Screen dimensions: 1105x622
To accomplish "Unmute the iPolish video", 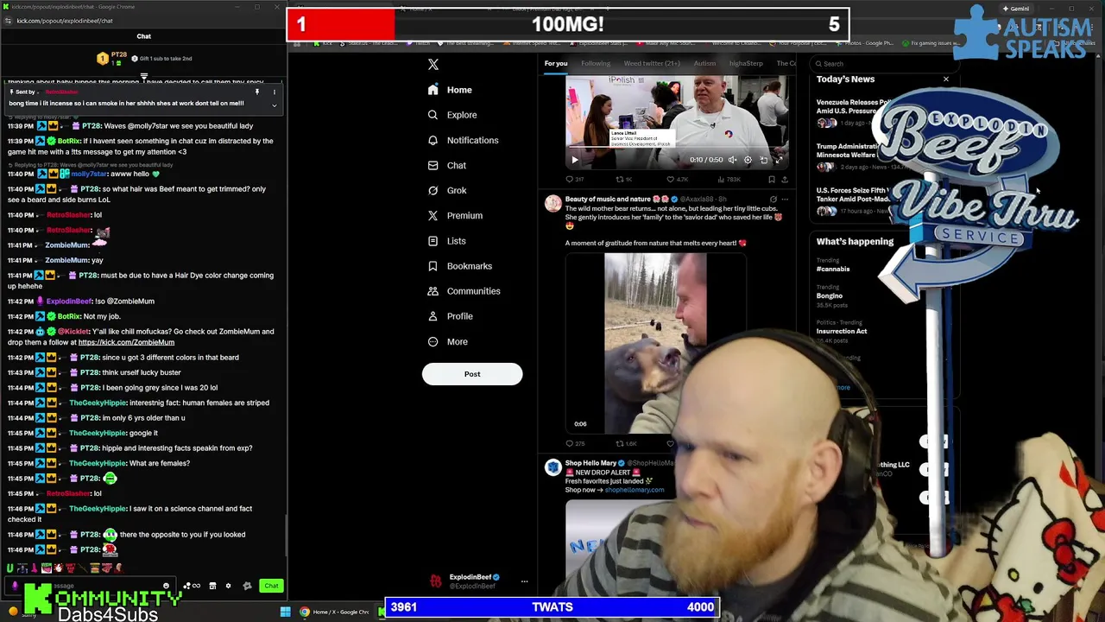I will (732, 160).
